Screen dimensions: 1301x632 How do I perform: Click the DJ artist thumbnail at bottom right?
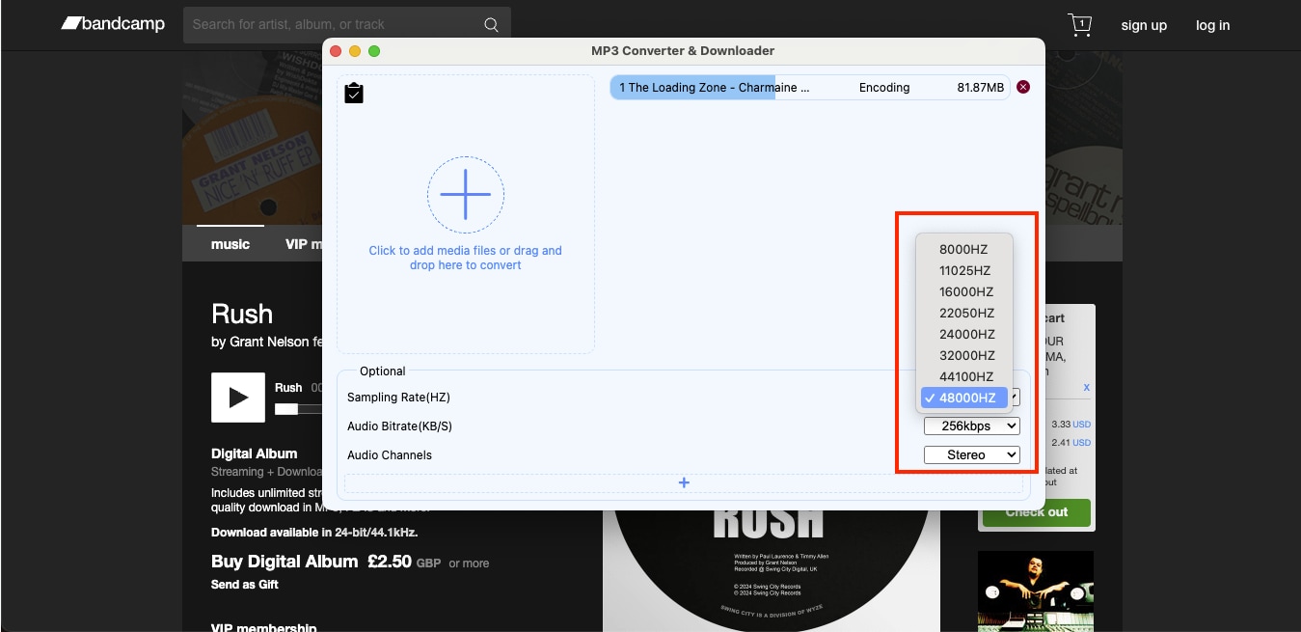coord(1035,591)
